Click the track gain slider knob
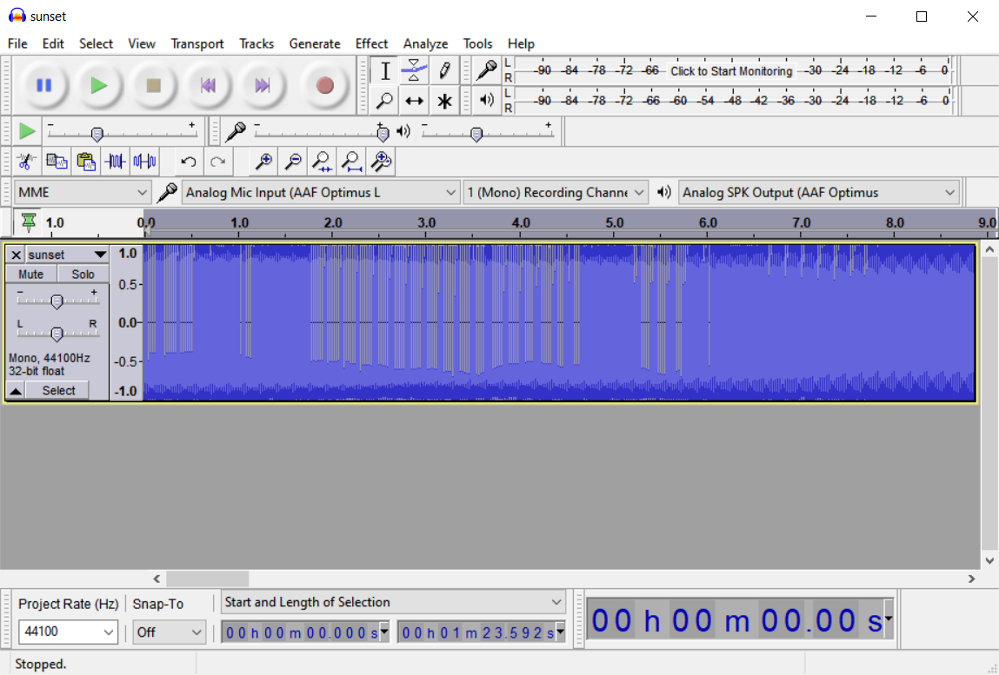 (x=57, y=301)
